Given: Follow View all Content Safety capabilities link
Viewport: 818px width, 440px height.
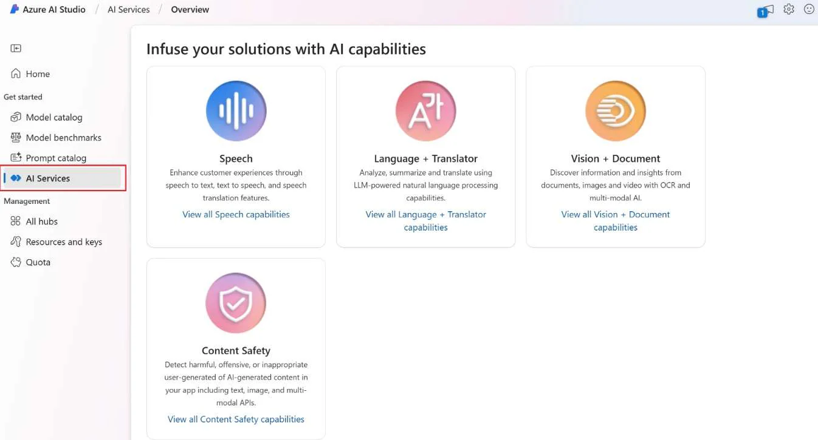Looking at the screenshot, I should [236, 419].
